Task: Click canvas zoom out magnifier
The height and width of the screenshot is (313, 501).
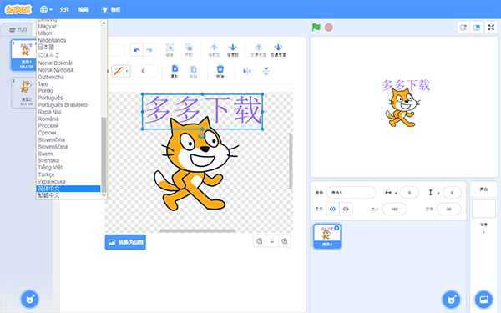Action: coord(260,241)
